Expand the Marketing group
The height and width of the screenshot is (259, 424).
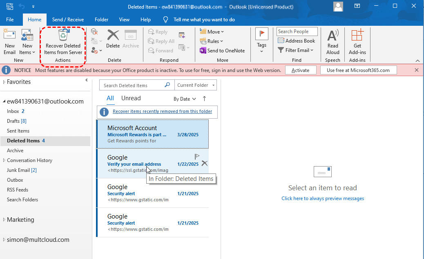[x=4, y=219]
